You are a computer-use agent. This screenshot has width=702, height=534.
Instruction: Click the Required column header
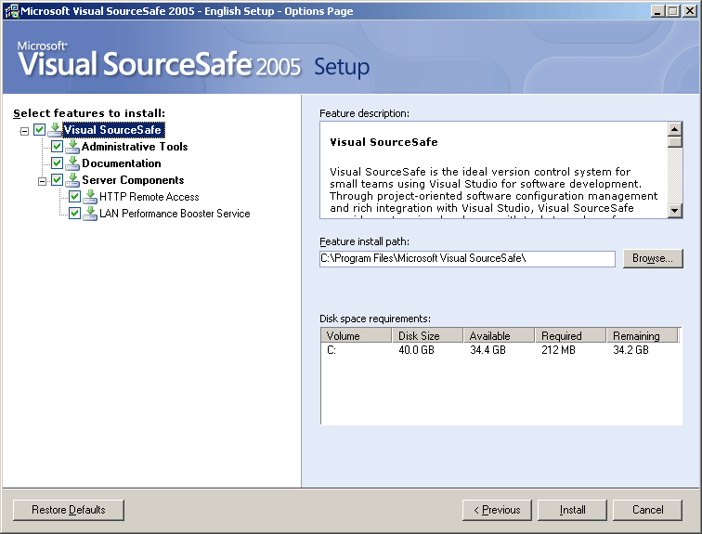tap(571, 335)
